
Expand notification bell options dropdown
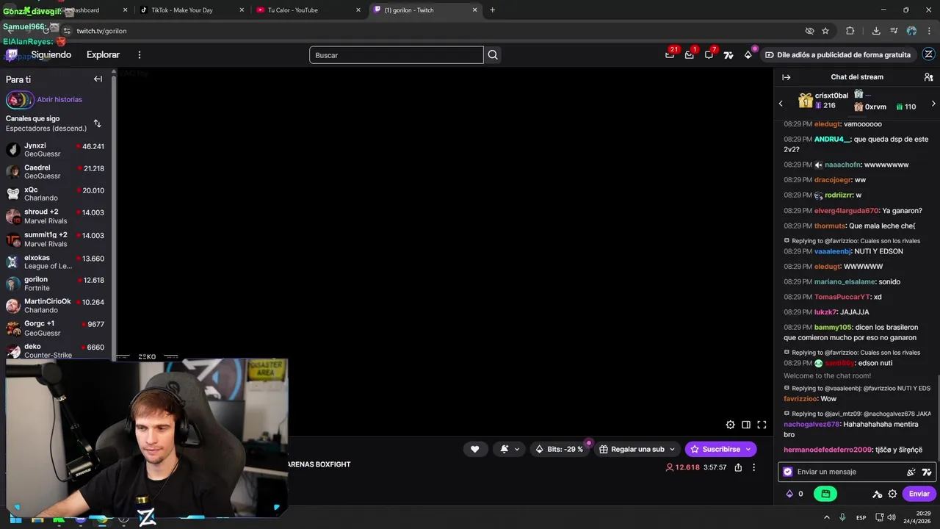(x=517, y=449)
